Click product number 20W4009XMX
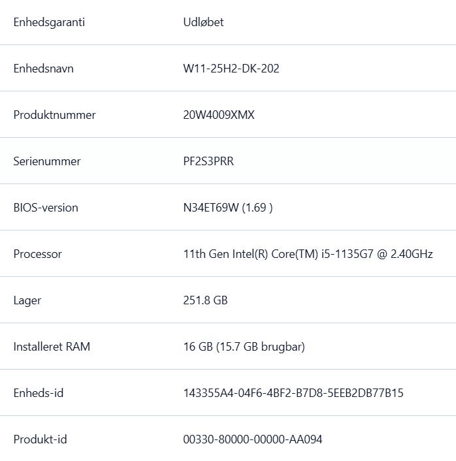This screenshot has width=456, height=461. coord(219,115)
